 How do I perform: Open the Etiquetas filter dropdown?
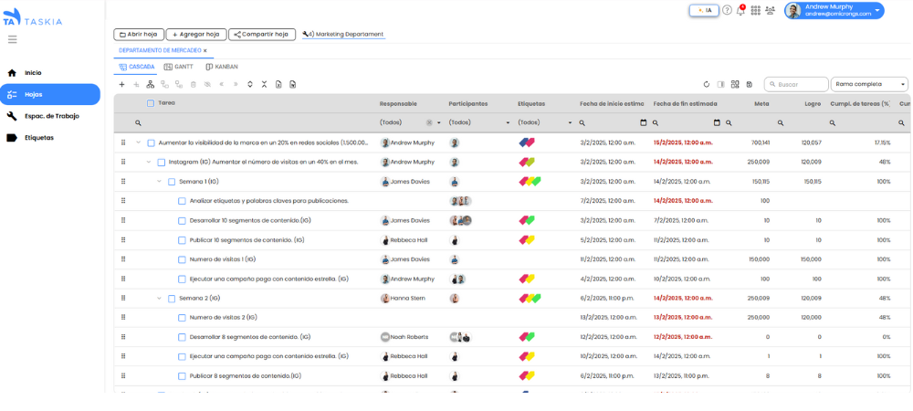570,122
